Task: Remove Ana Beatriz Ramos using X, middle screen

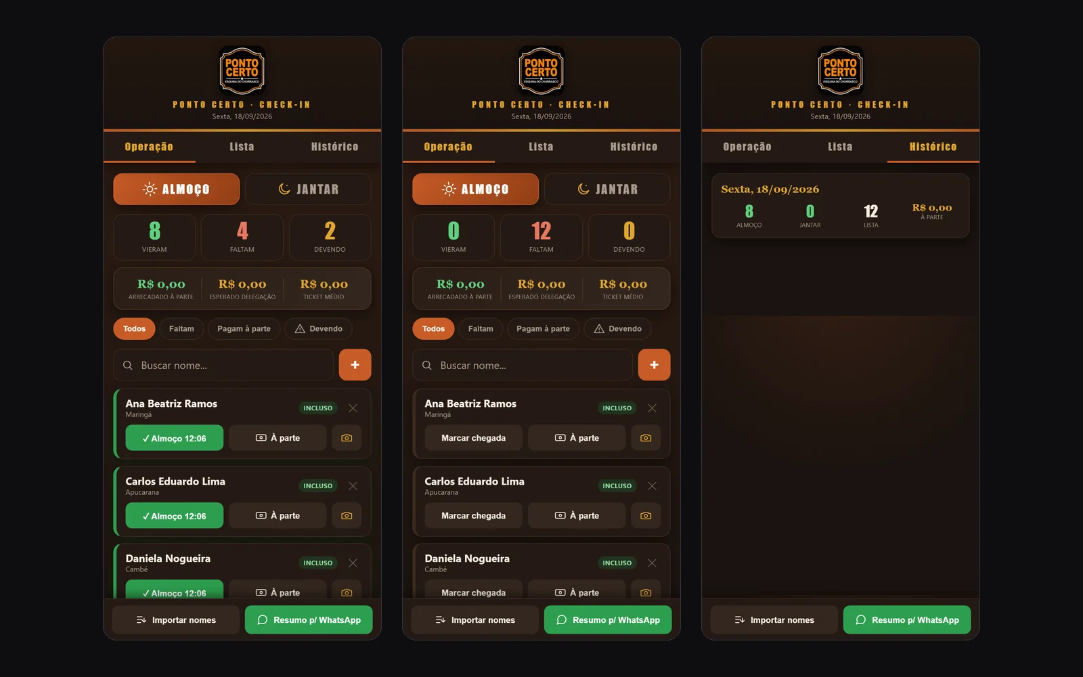Action: click(x=652, y=408)
